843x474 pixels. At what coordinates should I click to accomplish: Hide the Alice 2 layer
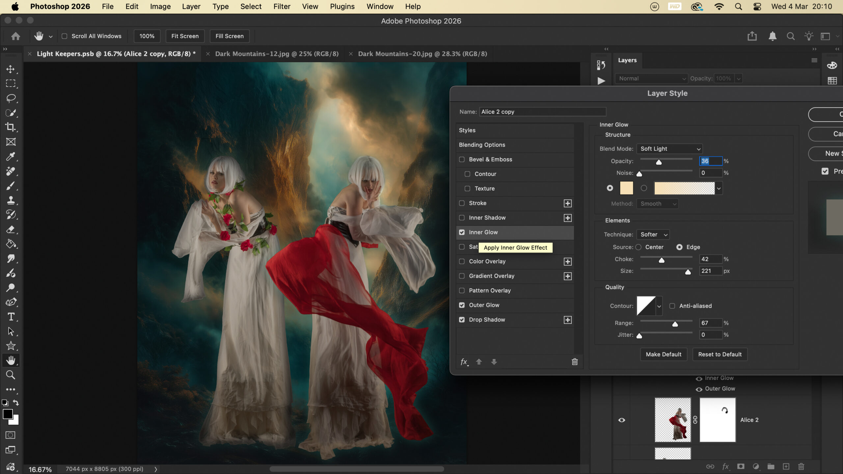click(621, 420)
